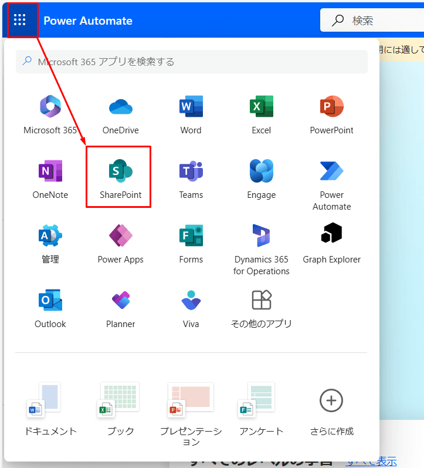Open Viva app
The height and width of the screenshot is (468, 424).
point(191,309)
